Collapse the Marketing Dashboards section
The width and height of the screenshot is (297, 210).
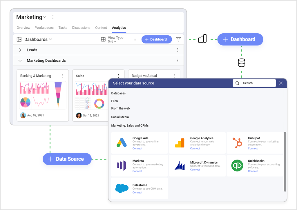click(x=20, y=61)
